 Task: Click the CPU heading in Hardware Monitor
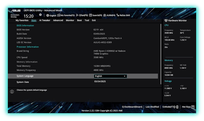(166, 25)
